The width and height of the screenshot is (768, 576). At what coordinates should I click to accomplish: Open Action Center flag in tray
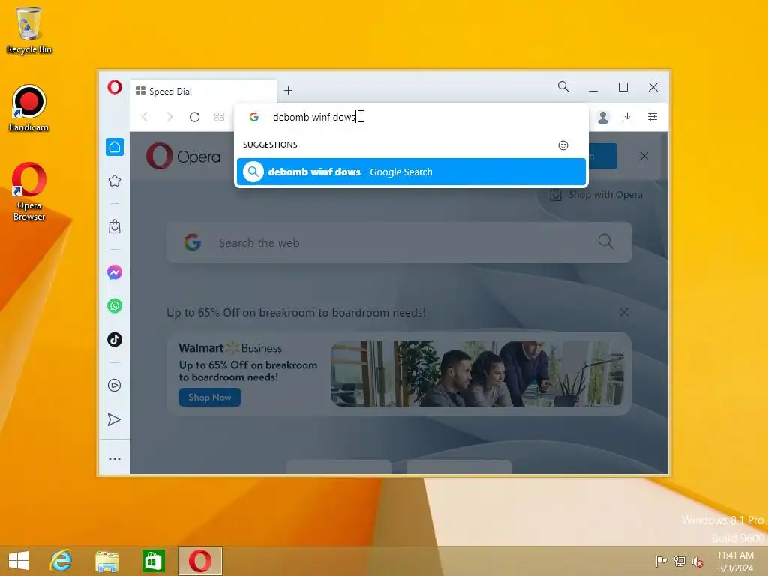661,561
